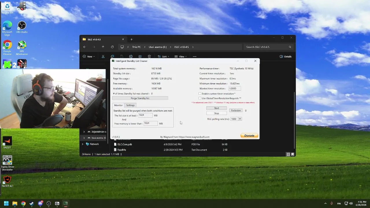Viewport: 370px width, 208px height.
Task: Expand chevron after ISLC v1.0.4.5 breadcrumb
Action: [x=193, y=47]
